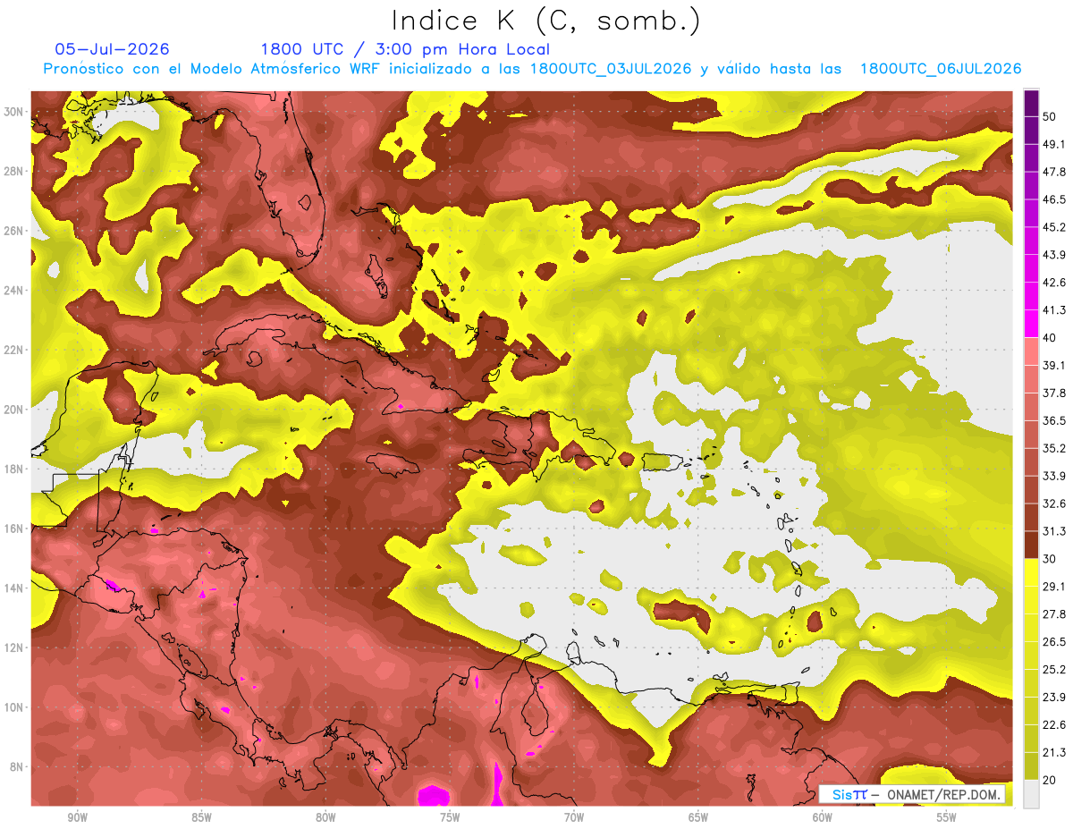Select the date label '05-Jul-2026'
Screen dimensions: 1073x829
pos(112,49)
